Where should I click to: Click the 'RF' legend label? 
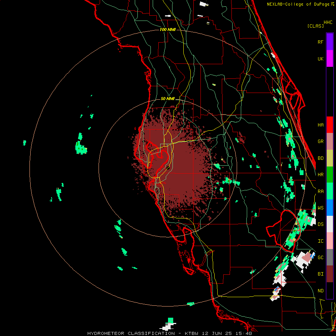[320, 42]
